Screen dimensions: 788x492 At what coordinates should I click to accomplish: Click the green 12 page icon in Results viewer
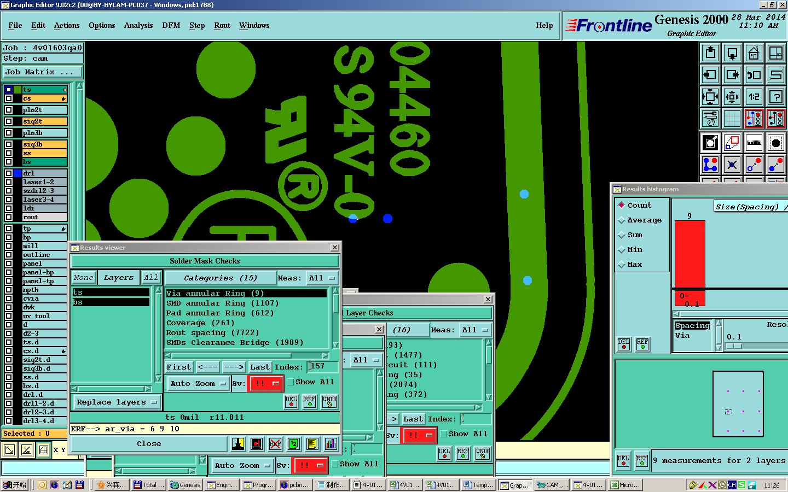294,444
